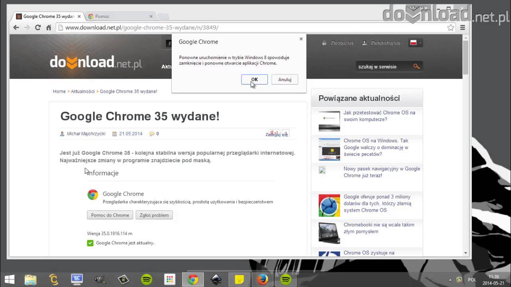
Task: Focus the szukaj w serwisie search field
Action: pyautogui.click(x=383, y=67)
